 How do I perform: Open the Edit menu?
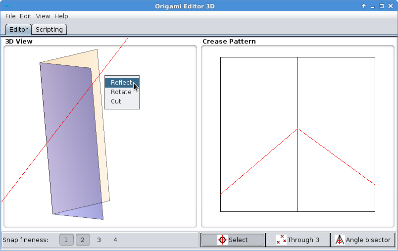pyautogui.click(x=26, y=16)
